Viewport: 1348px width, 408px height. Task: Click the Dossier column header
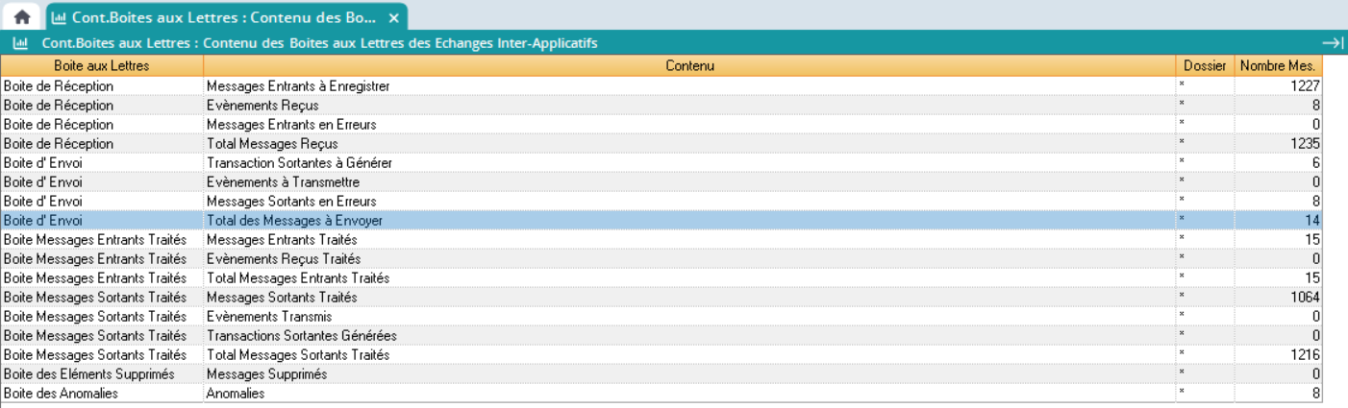click(x=1205, y=66)
